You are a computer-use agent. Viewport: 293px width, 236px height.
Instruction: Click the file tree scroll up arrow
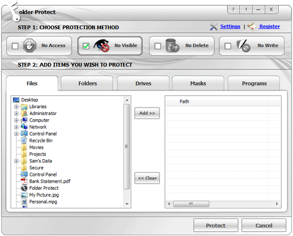(127, 100)
